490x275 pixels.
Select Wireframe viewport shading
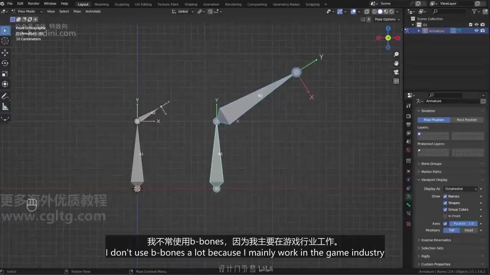pyautogui.click(x=374, y=11)
